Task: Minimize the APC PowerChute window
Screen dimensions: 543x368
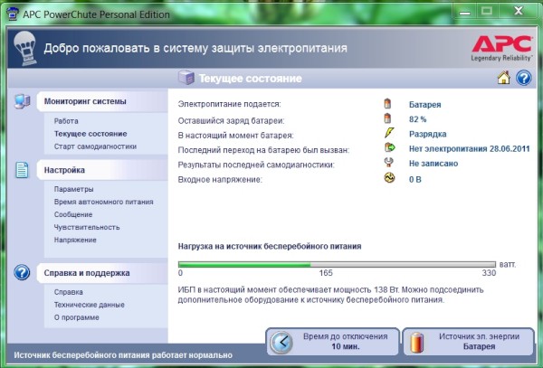Action: pyautogui.click(x=465, y=12)
